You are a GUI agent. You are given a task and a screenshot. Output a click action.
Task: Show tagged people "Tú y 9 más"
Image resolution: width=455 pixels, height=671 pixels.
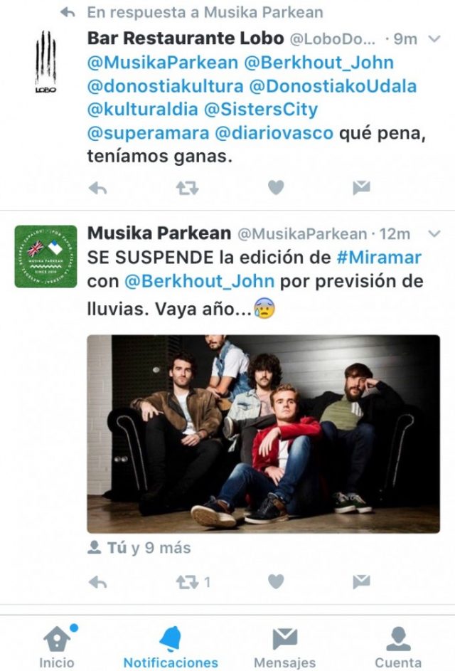pos(139,548)
